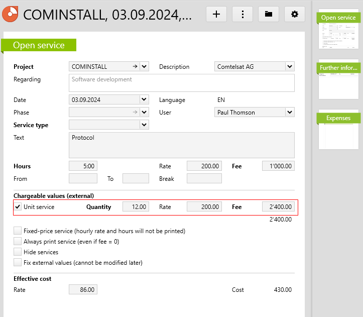Check the Hide services option
The image size is (363, 317).
click(x=18, y=252)
